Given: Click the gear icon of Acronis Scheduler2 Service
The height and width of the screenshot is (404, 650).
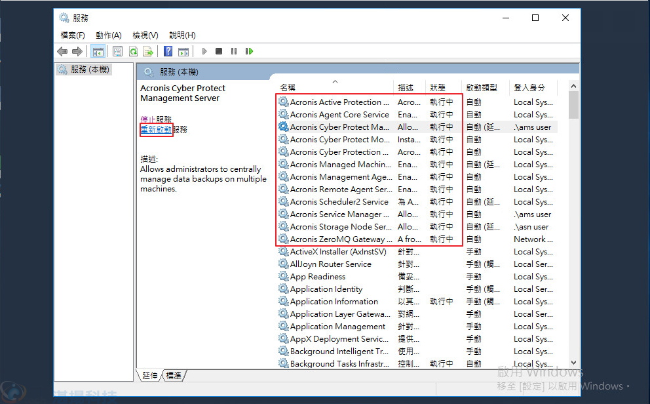Looking at the screenshot, I should pos(284,201).
